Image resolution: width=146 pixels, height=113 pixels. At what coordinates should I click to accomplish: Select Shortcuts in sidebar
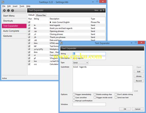(x=14, y=21)
